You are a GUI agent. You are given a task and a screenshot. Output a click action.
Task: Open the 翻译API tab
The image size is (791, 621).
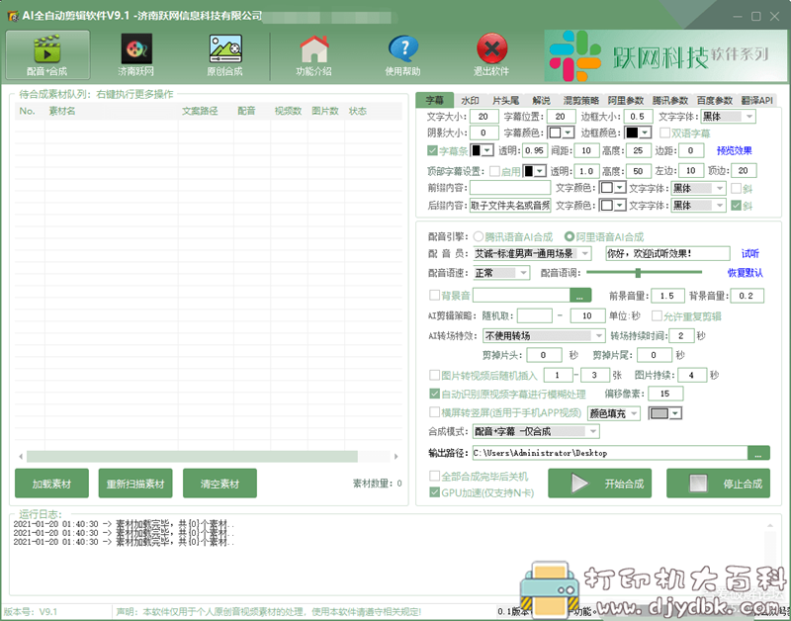click(756, 101)
